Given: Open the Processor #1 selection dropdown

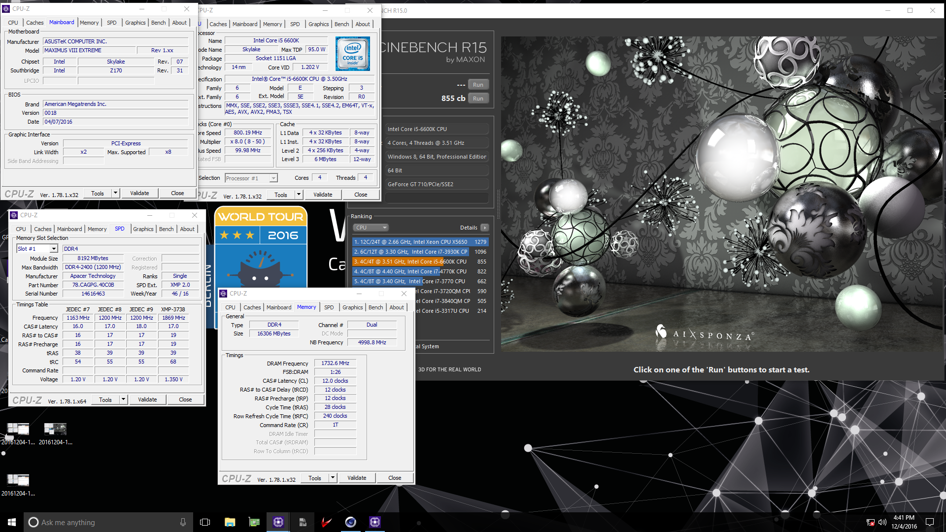Looking at the screenshot, I should tap(273, 178).
